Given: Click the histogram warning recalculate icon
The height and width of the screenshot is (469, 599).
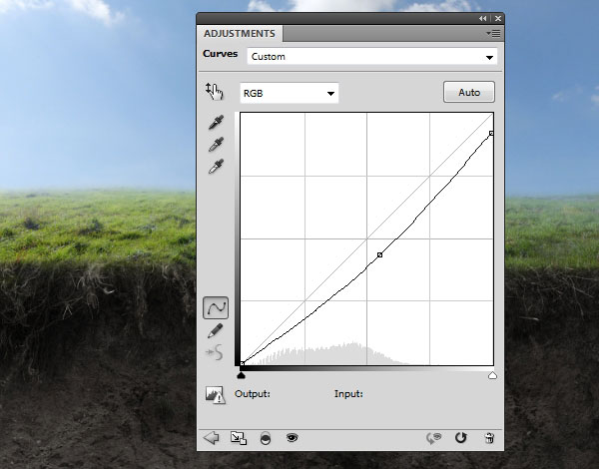Looking at the screenshot, I should click(216, 394).
